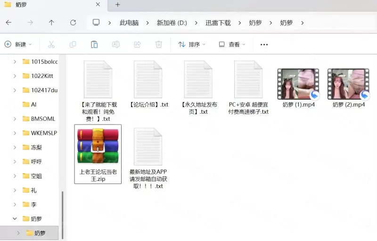Navigate to 迅雷下载 in breadcrumb
The height and width of the screenshot is (241, 377).
pyautogui.click(x=218, y=23)
